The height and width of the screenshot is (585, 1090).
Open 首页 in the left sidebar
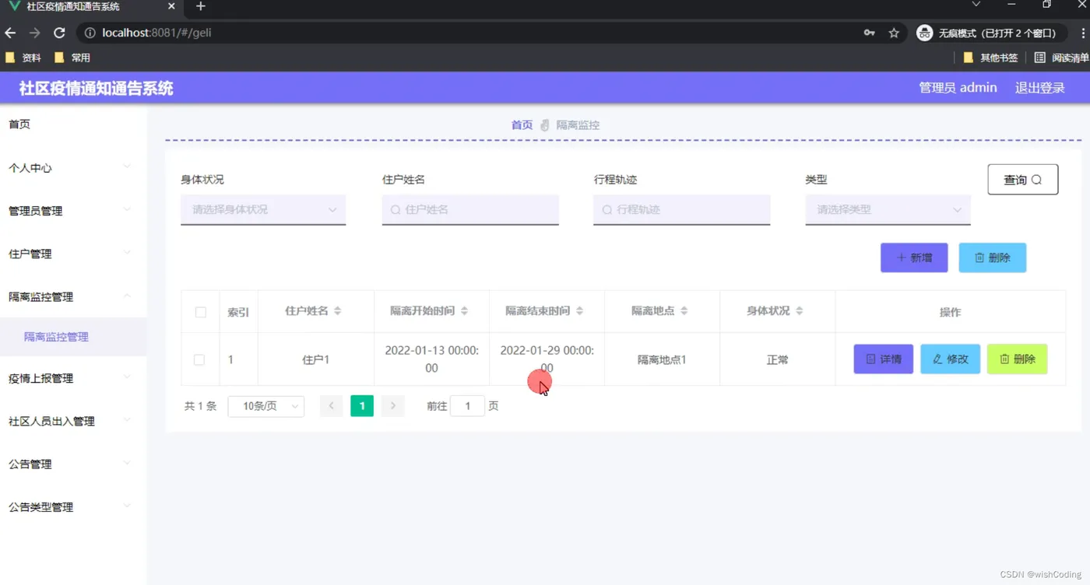click(x=73, y=124)
